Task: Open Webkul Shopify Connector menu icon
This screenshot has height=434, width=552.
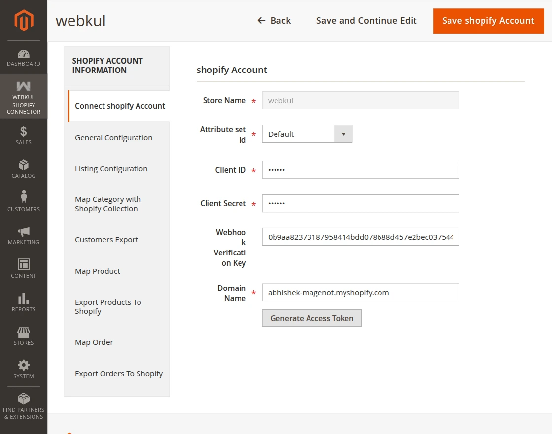Action: 24,86
